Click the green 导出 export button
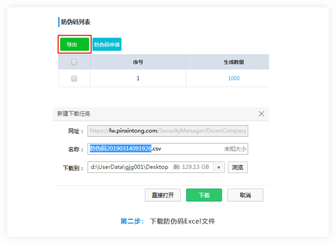 [75, 44]
